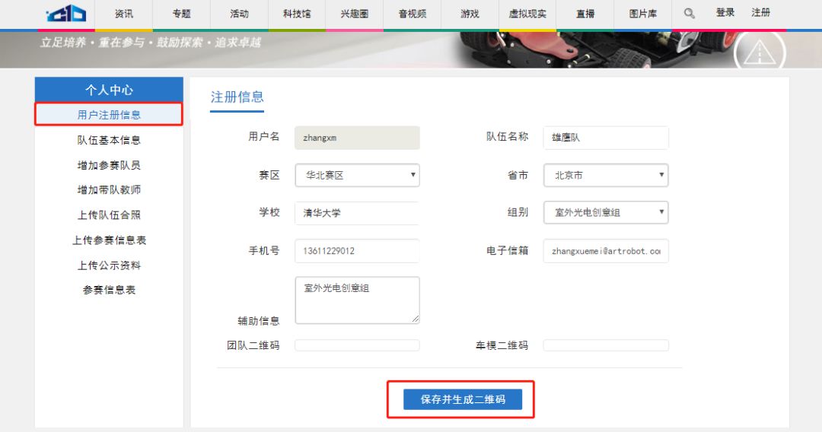Open the 活动 nav item
This screenshot has width=822, height=432.
click(239, 14)
